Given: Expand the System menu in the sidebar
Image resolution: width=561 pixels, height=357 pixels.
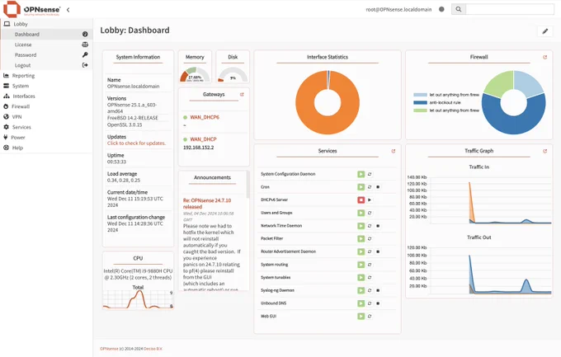Looking at the screenshot, I should [46, 86].
